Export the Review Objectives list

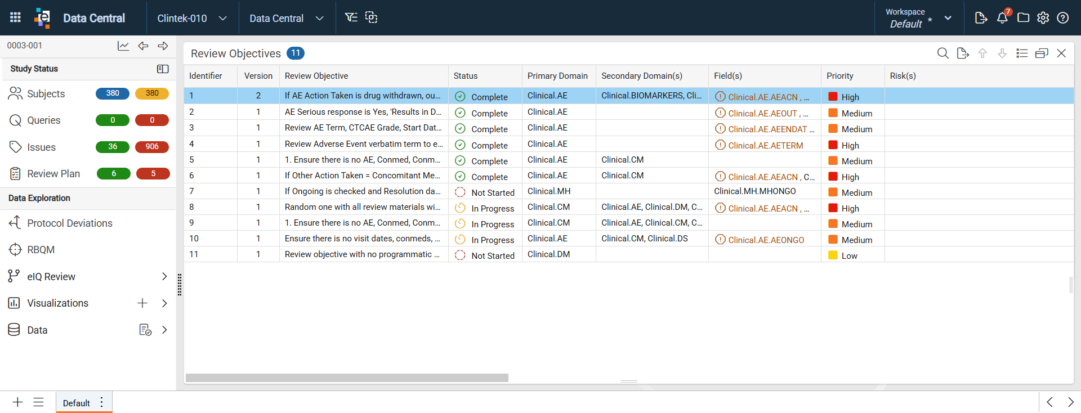click(963, 53)
